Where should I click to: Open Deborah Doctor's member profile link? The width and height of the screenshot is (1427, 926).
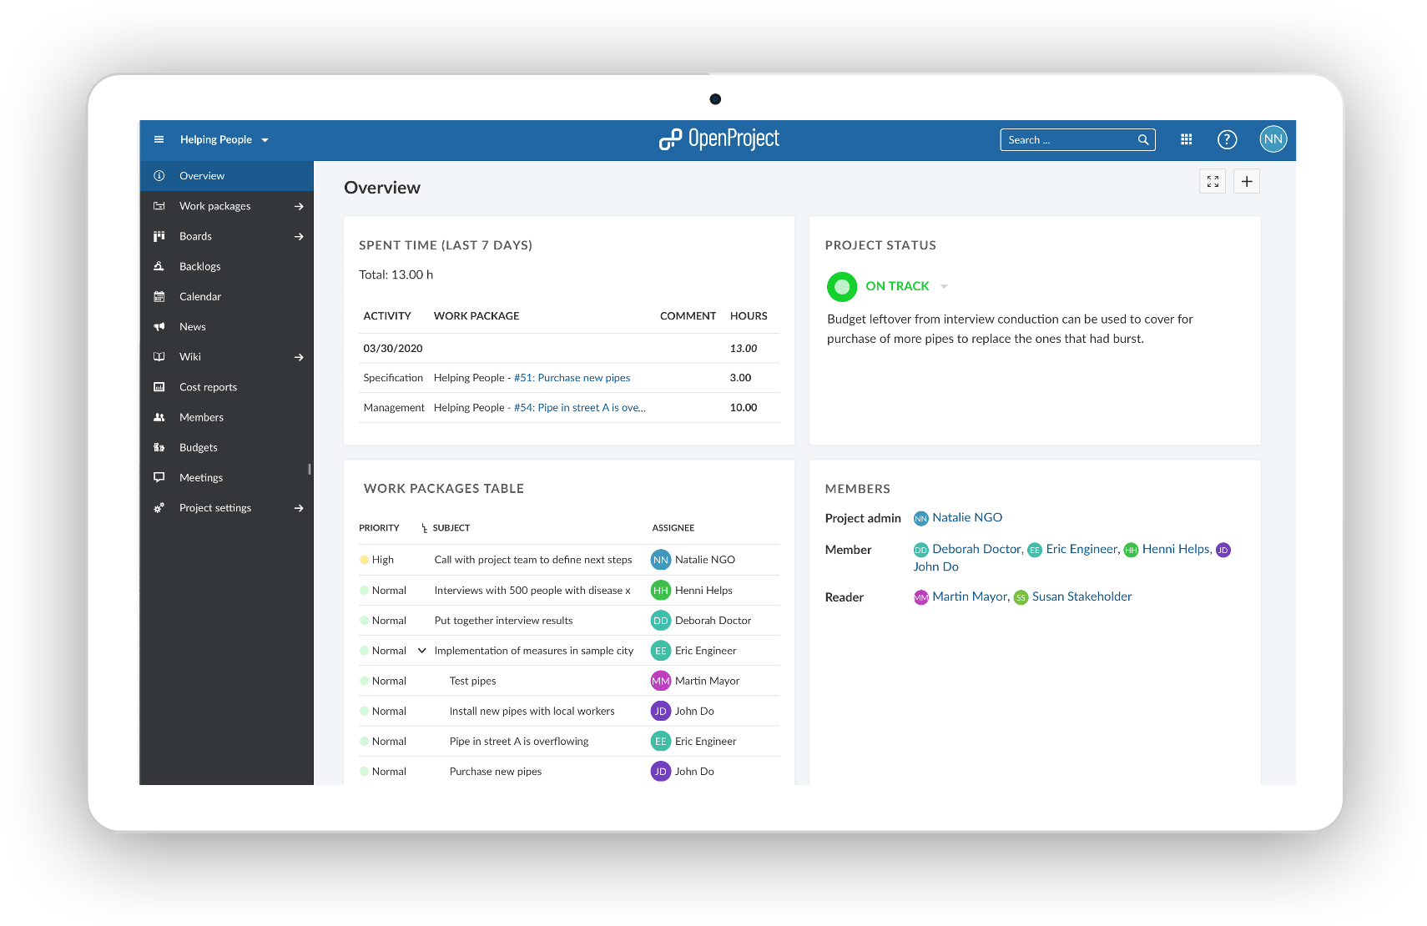(x=976, y=549)
